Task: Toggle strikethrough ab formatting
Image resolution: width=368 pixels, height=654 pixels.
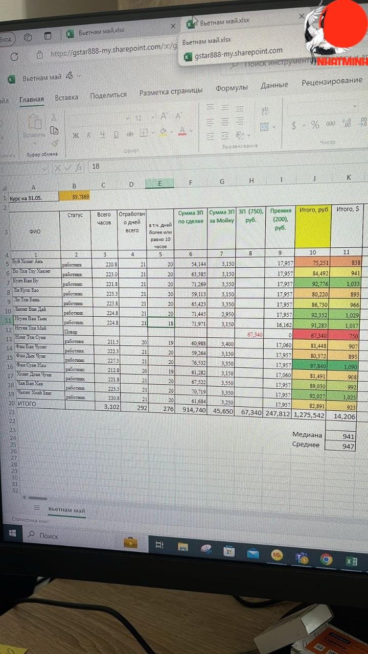Action: pos(130,134)
